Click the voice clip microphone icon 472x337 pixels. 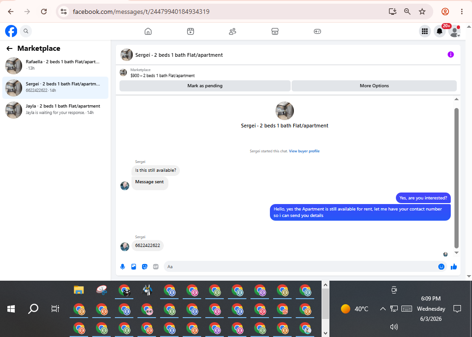coord(123,267)
